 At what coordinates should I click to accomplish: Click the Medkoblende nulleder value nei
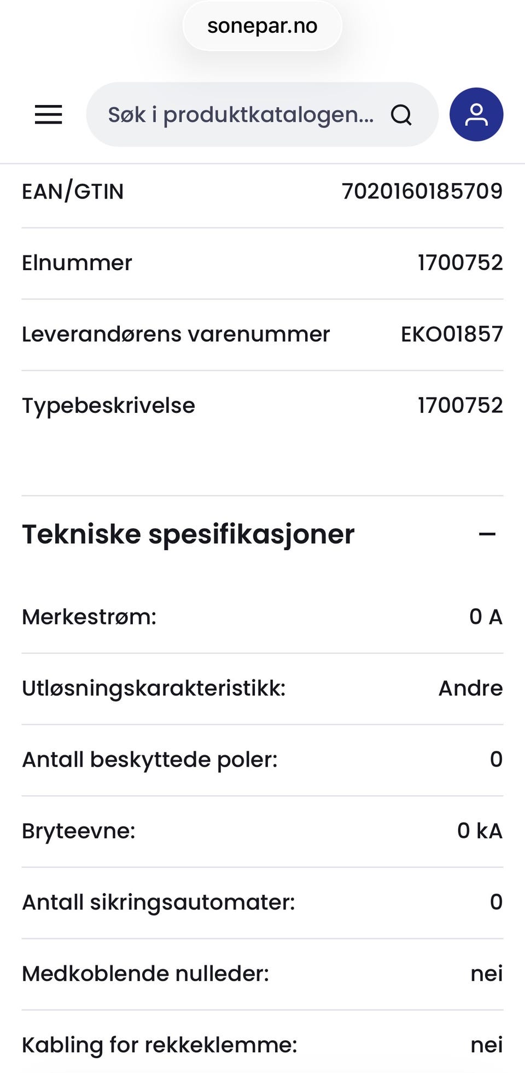click(x=486, y=973)
